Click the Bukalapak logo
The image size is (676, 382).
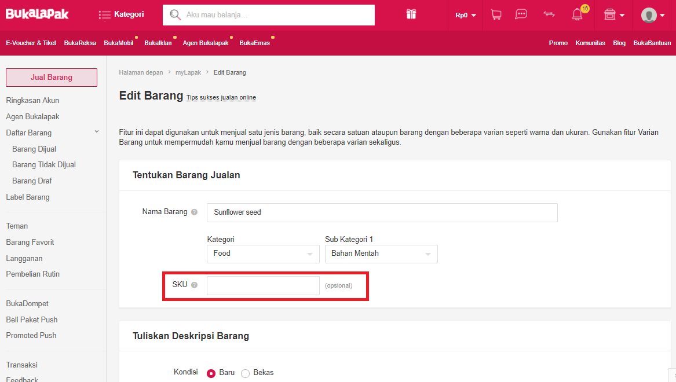coord(37,14)
